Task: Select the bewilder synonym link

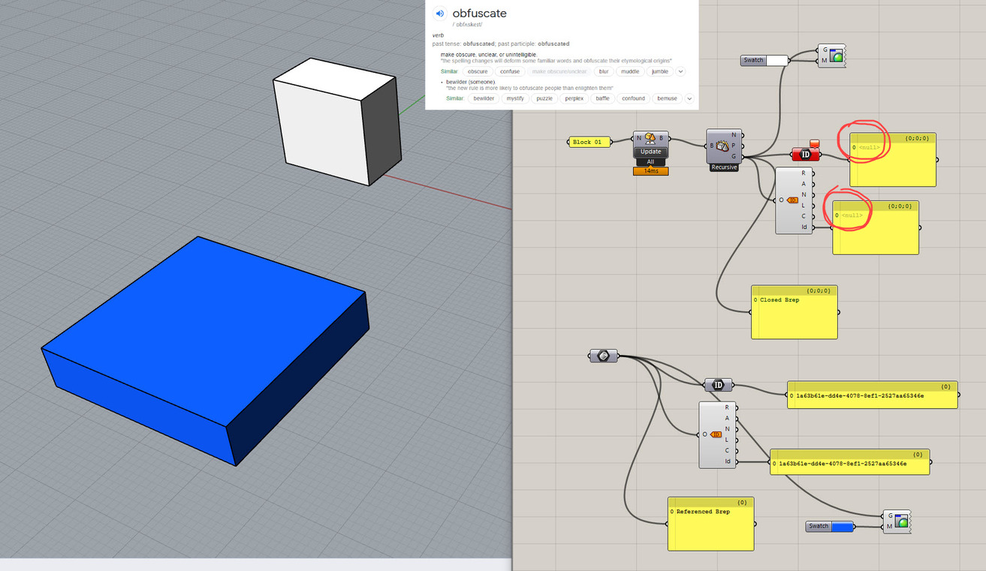Action: pyautogui.click(x=484, y=98)
